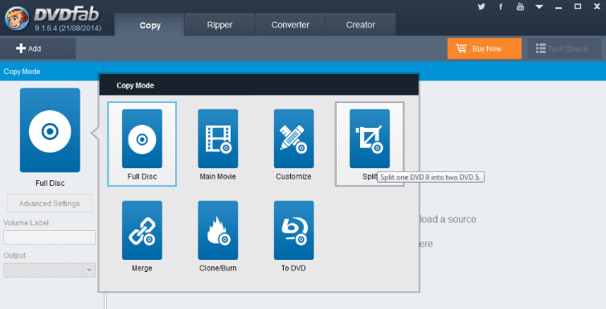
Task: Open the Converter tab
Action: 290,25
